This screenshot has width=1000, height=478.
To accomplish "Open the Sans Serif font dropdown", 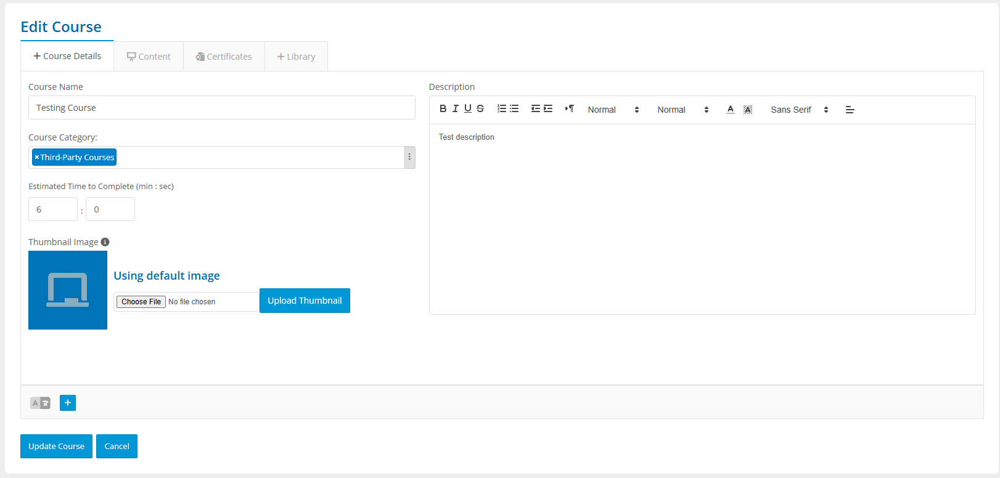I will pyautogui.click(x=799, y=110).
